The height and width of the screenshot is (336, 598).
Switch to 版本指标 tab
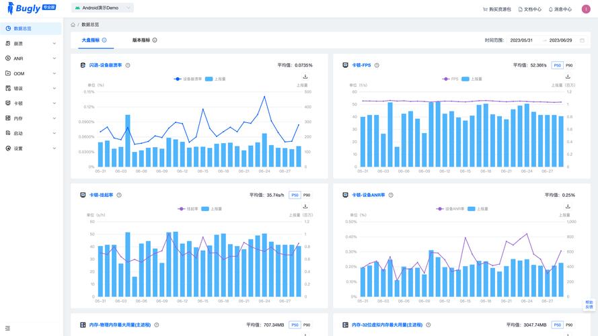(x=141, y=40)
